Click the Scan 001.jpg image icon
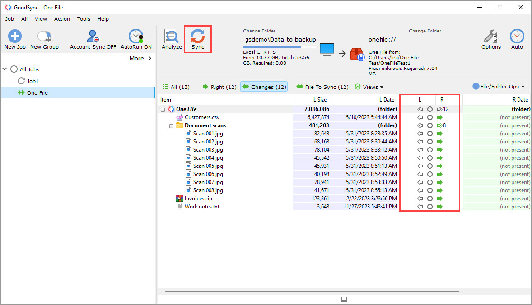This screenshot has height=305, width=532. [x=188, y=134]
